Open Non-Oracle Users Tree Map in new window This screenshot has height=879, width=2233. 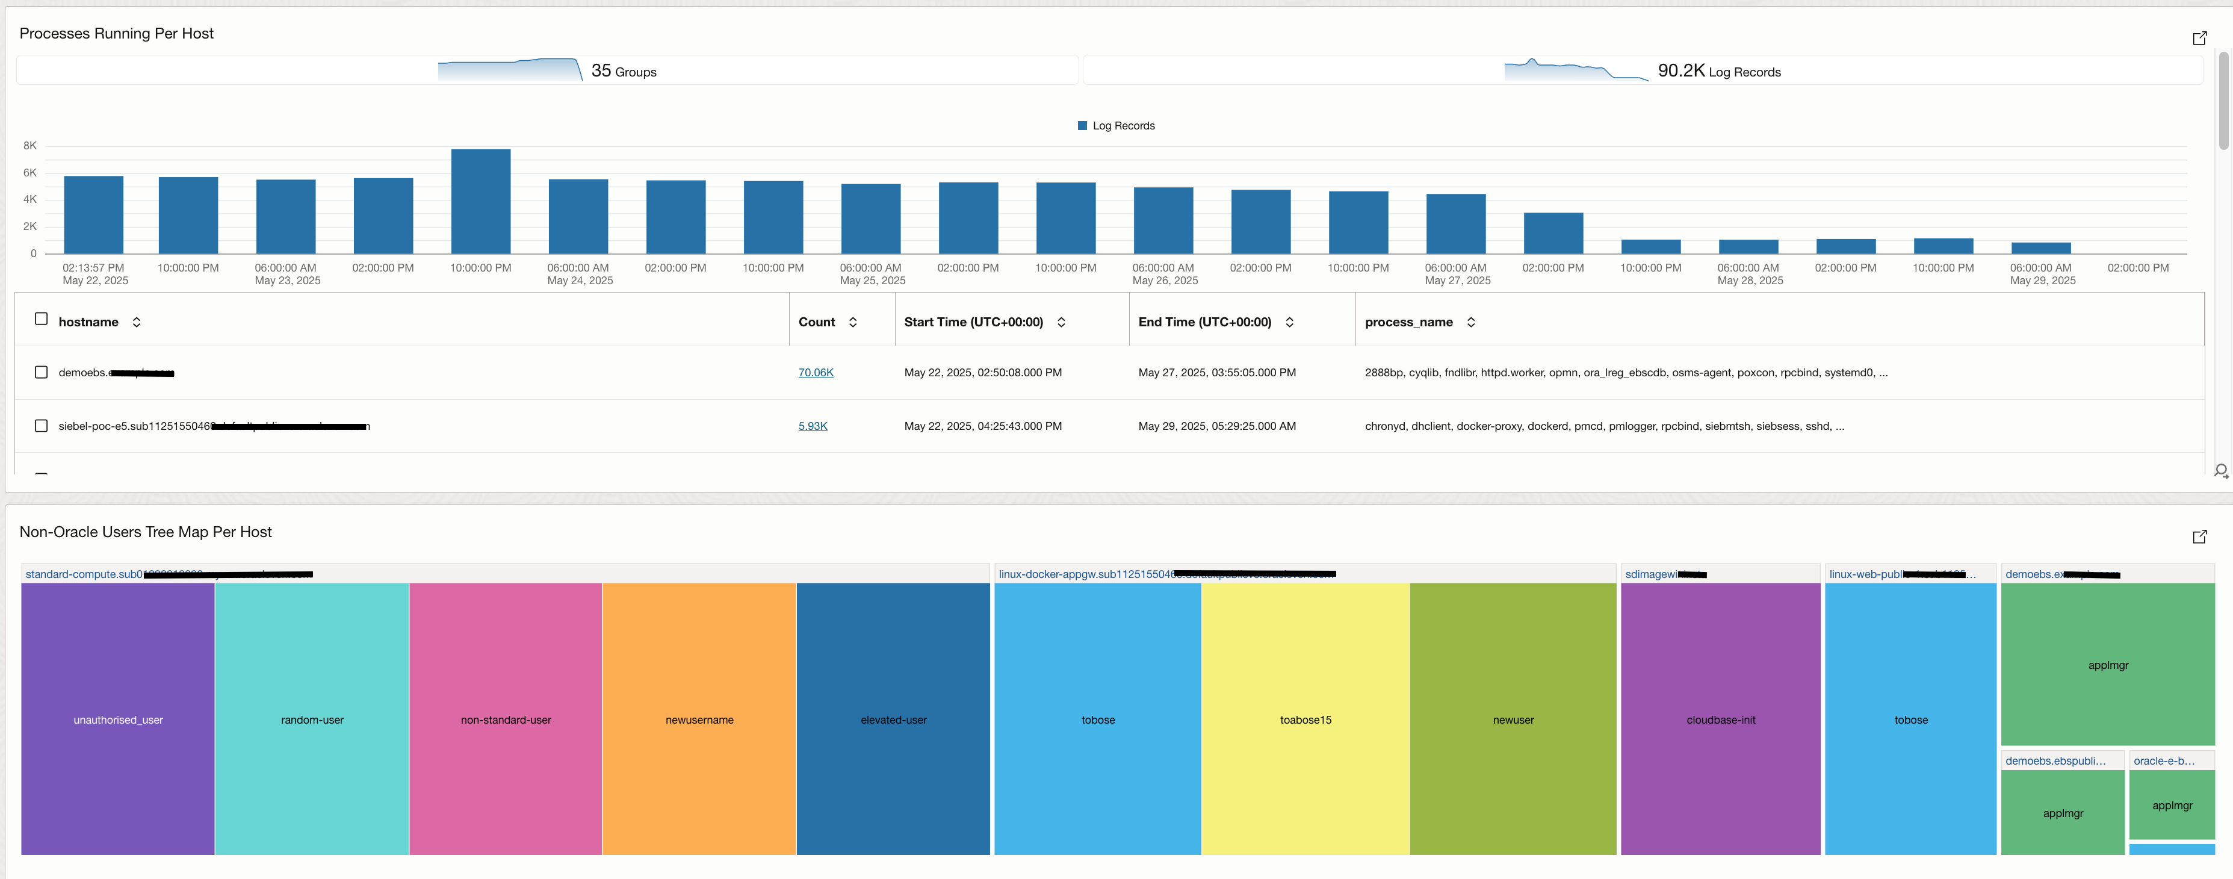click(2199, 536)
